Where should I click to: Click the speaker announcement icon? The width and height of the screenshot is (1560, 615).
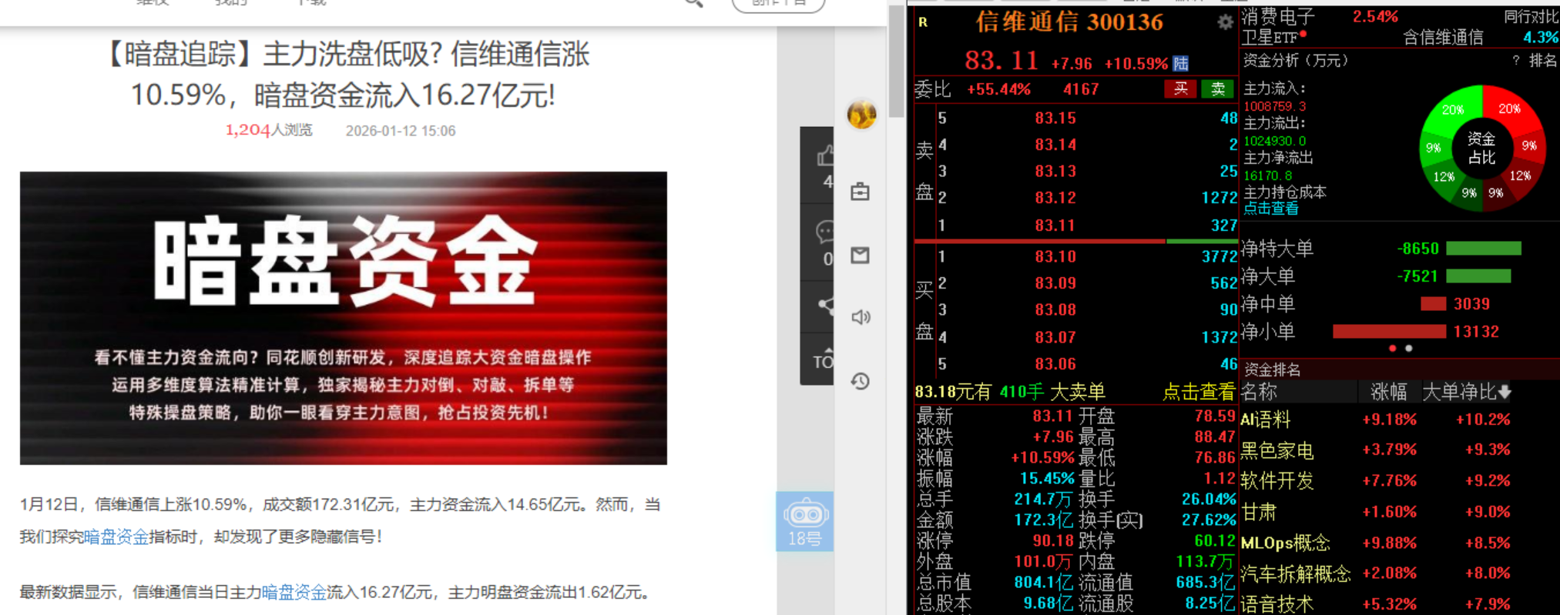[x=861, y=317]
